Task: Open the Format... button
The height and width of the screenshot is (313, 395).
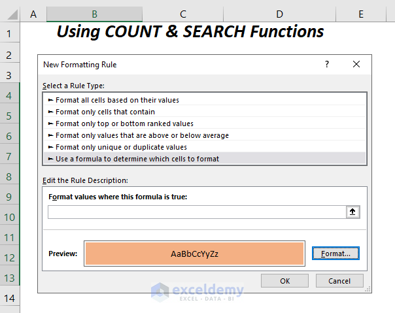Action: [335, 254]
